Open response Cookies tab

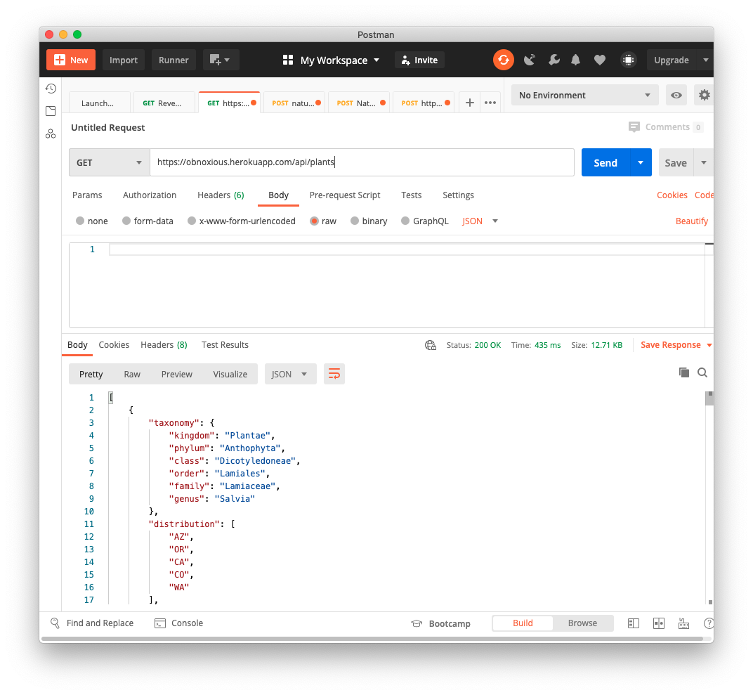pyautogui.click(x=114, y=345)
